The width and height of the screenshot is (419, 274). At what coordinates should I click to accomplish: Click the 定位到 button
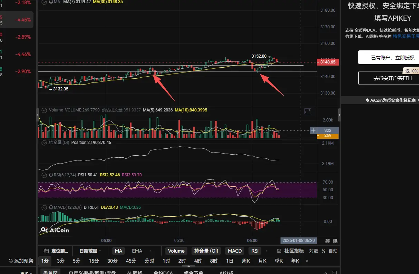coord(56,251)
